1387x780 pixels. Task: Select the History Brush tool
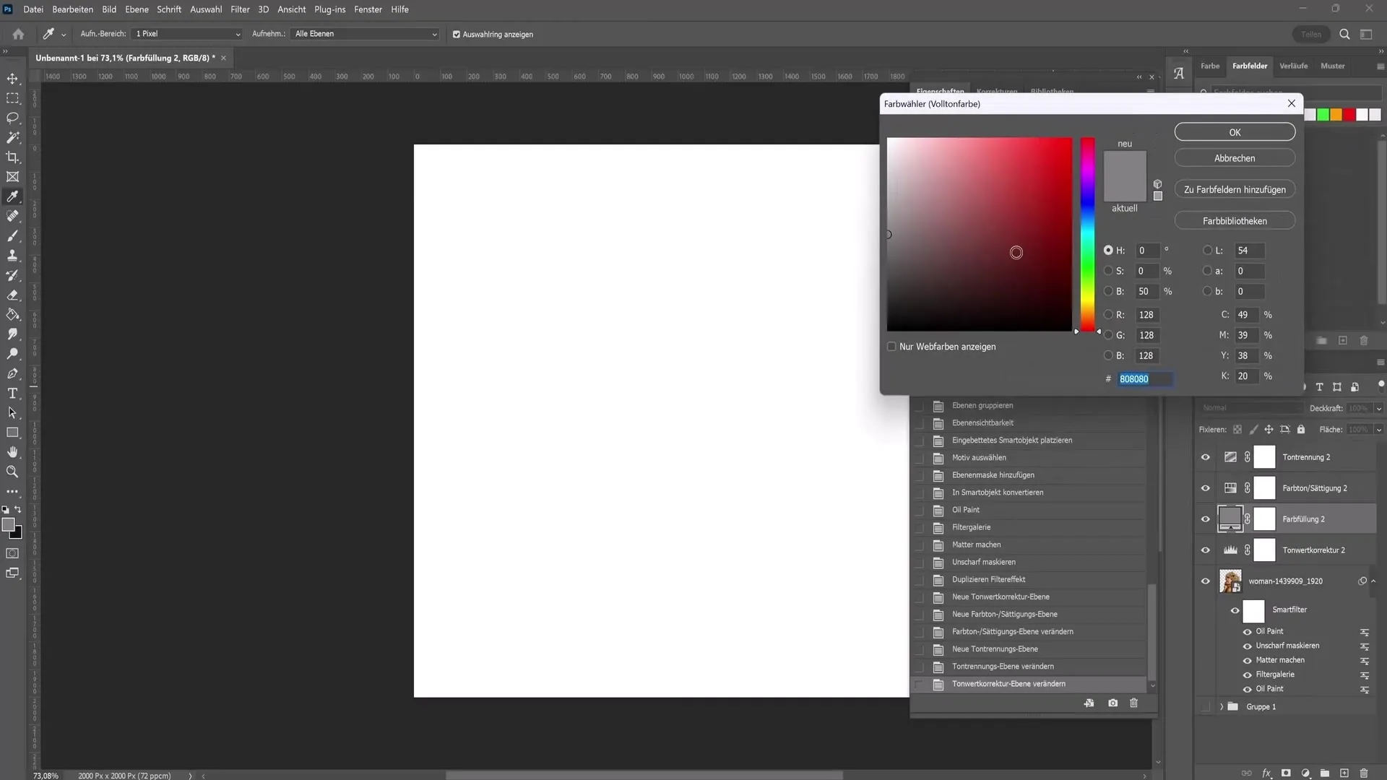tap(12, 275)
